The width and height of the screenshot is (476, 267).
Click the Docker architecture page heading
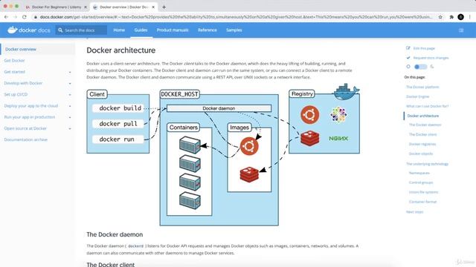click(120, 50)
